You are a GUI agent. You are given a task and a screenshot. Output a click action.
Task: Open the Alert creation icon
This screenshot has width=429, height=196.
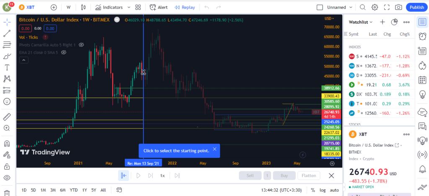(x=158, y=7)
